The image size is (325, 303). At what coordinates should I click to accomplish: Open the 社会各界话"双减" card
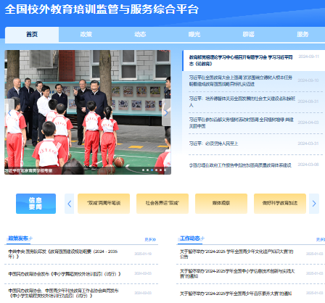pyautogui.click(x=162, y=204)
